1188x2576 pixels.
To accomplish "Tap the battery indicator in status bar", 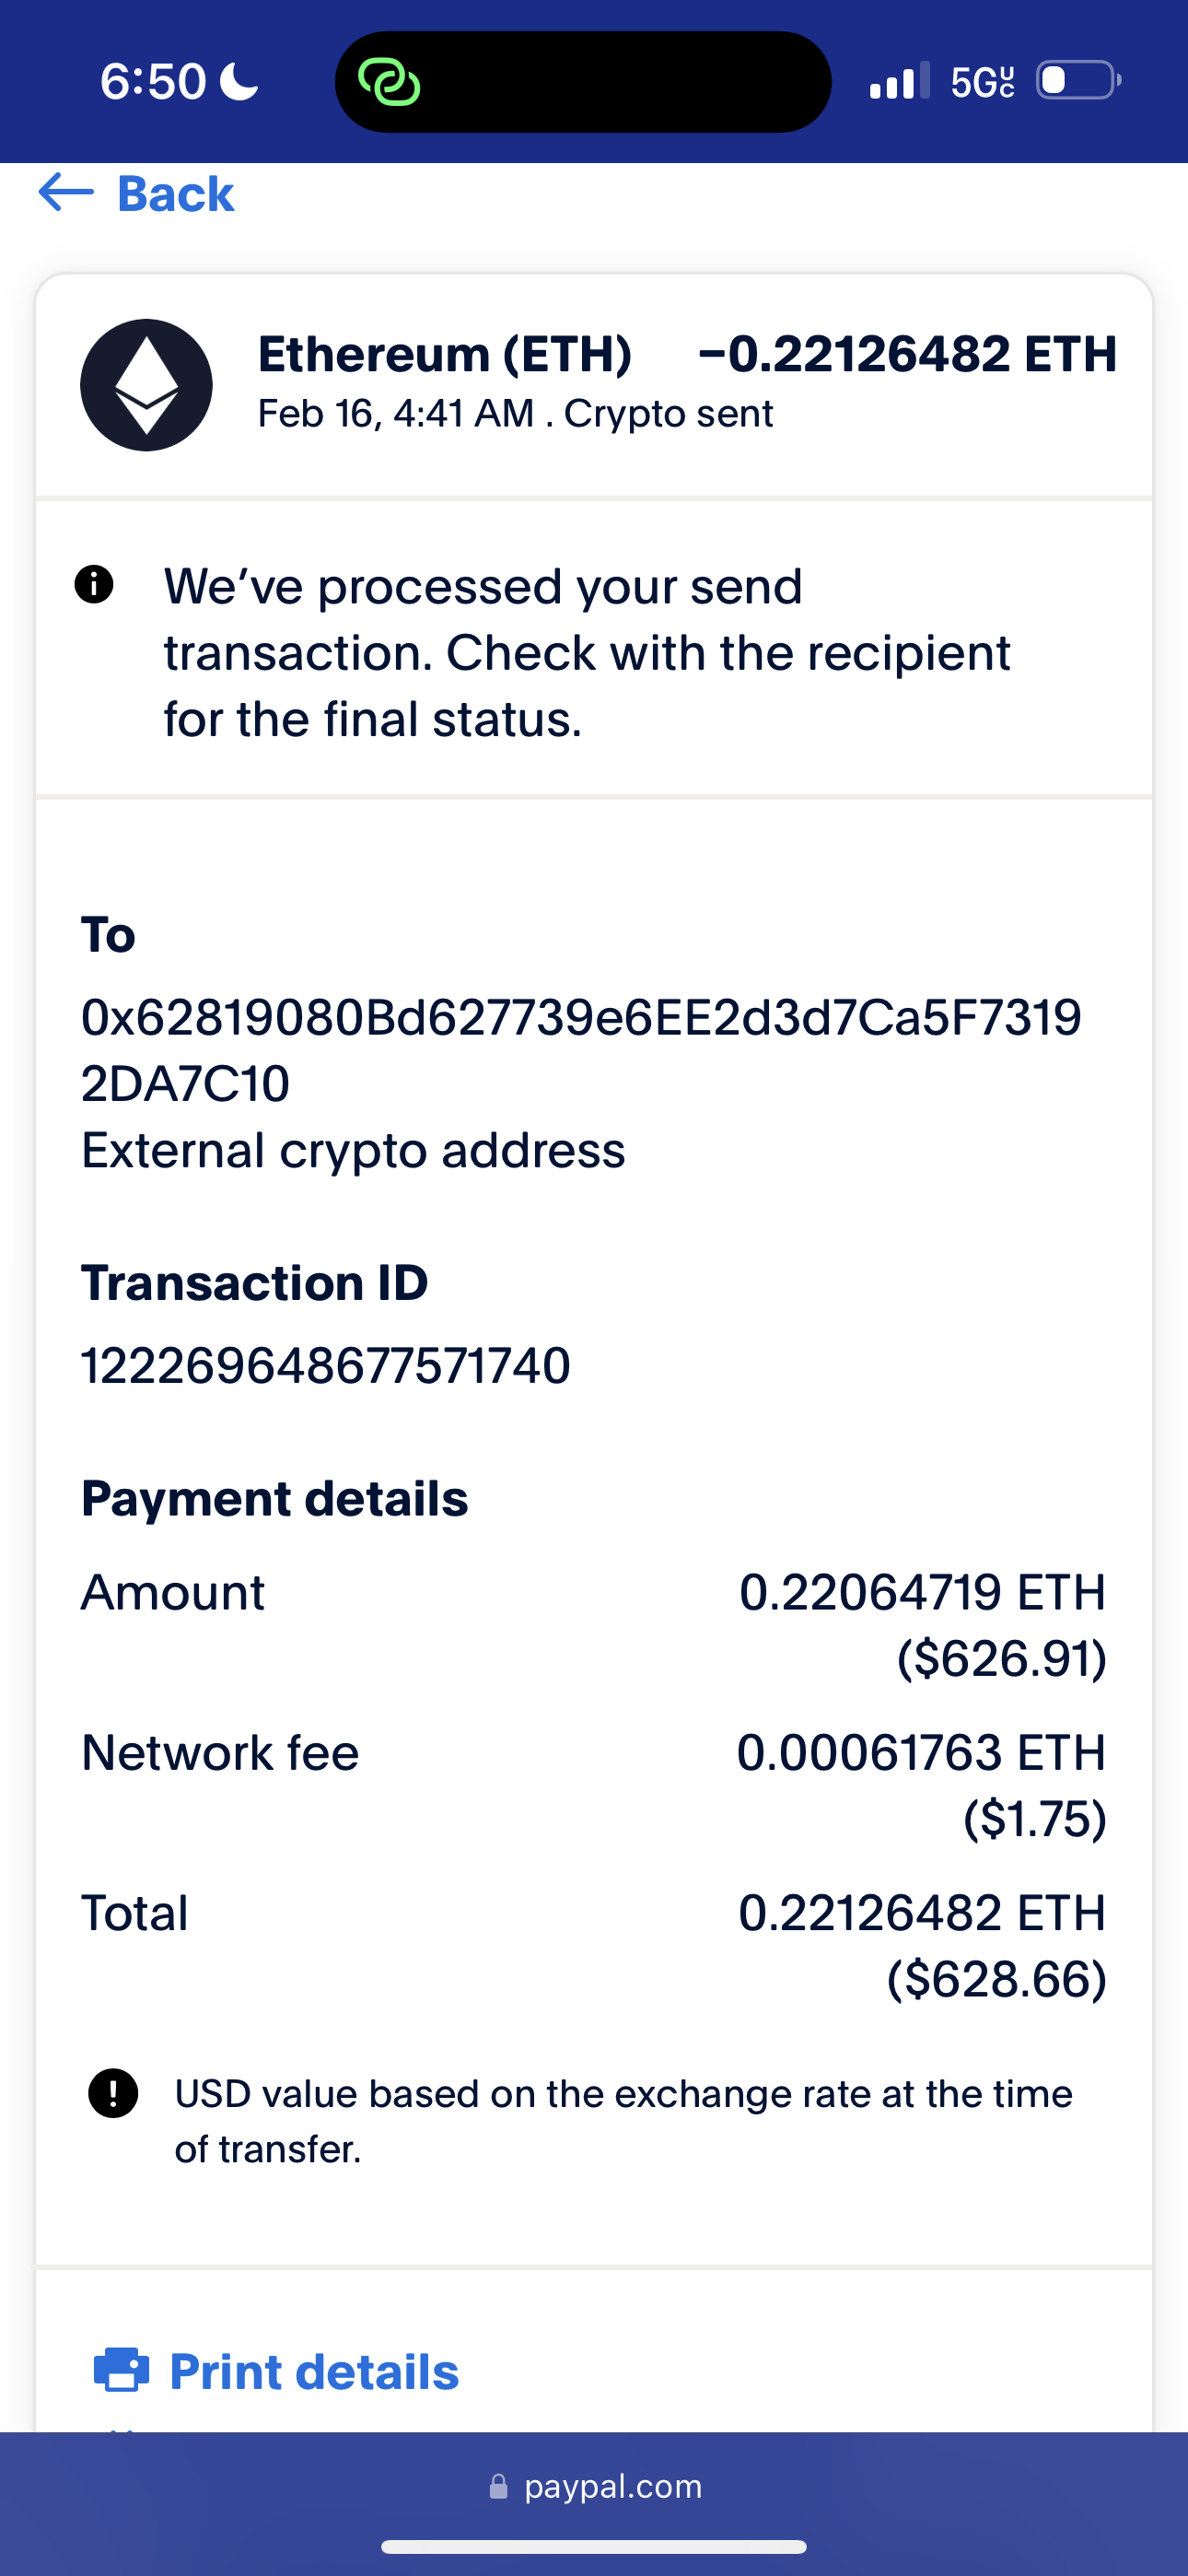I will 1078,80.
